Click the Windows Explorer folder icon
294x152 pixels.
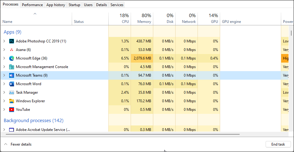[x=12, y=101]
